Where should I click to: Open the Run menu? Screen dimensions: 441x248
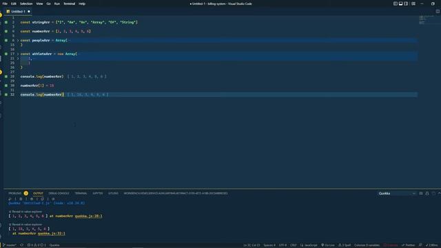(x=57, y=3)
